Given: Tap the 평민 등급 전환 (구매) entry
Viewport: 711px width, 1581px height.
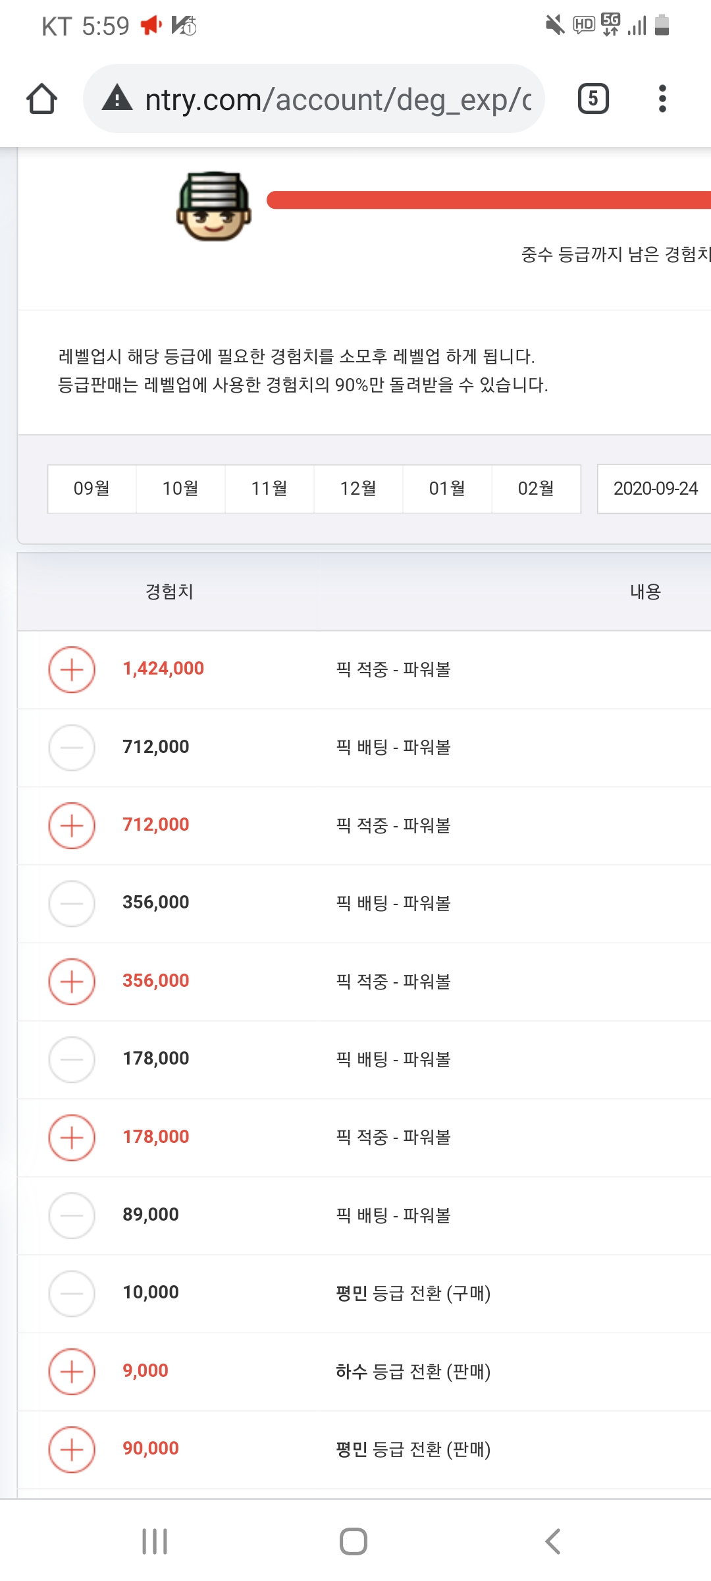Looking at the screenshot, I should (413, 1293).
